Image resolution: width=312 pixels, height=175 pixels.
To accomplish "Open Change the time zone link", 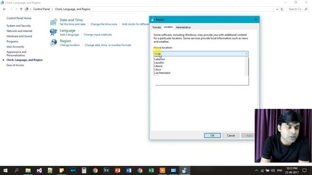I will pyautogui.click(x=104, y=24).
